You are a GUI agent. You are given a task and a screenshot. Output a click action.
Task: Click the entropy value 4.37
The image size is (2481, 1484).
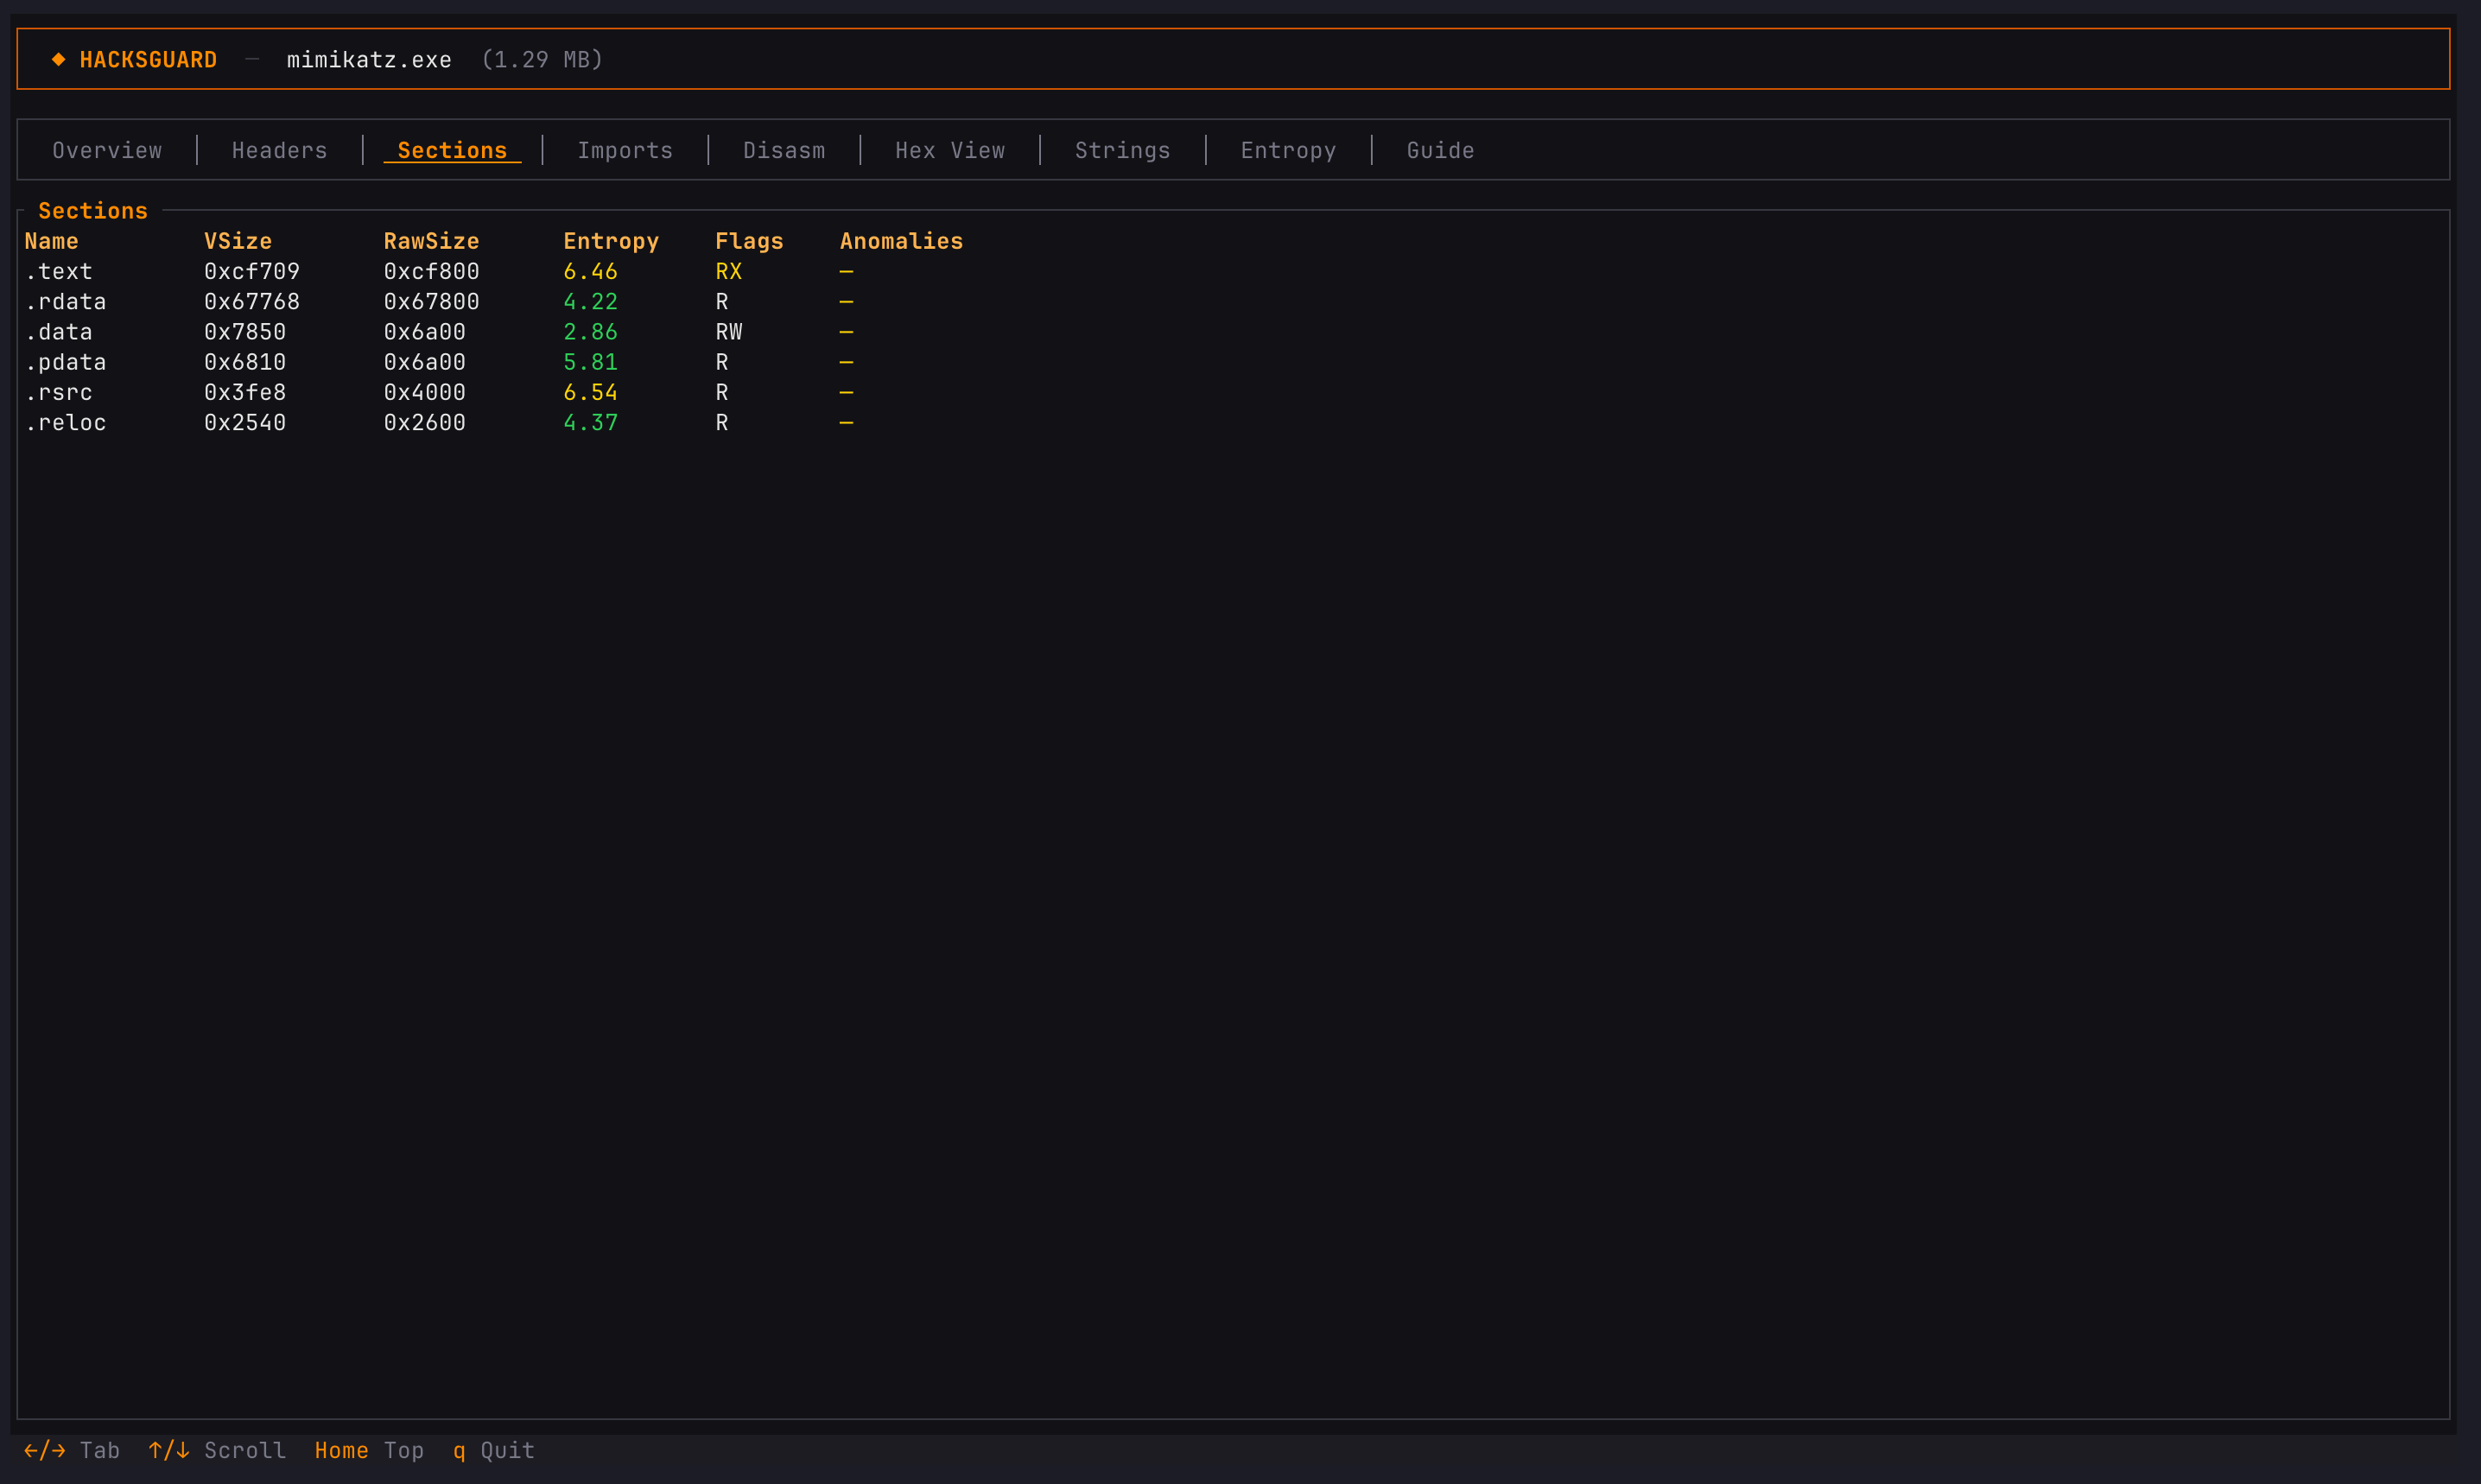point(590,423)
